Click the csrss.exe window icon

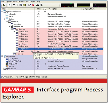click(x=12, y=24)
